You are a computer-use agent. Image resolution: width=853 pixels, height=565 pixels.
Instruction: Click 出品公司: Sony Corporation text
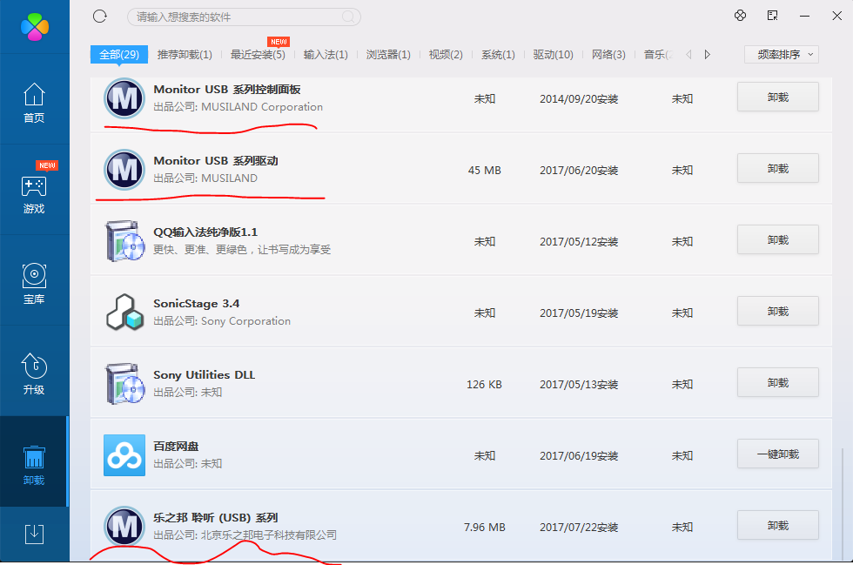[x=222, y=321]
